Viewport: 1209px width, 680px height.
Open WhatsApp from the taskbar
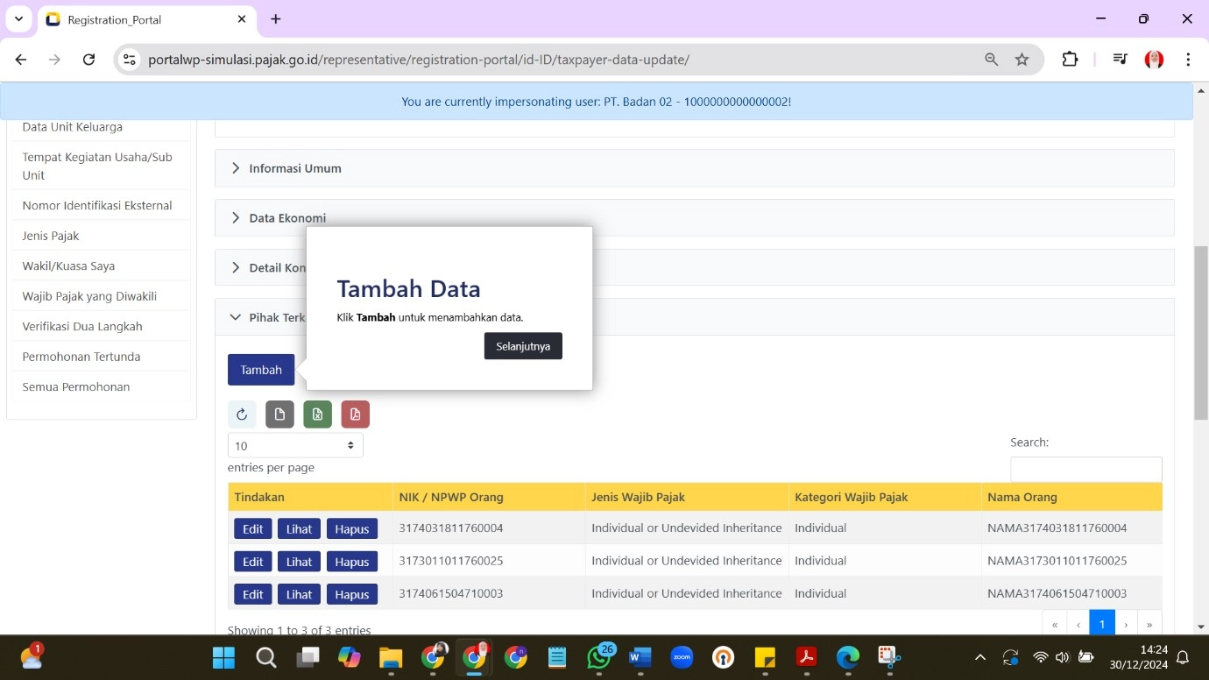(x=599, y=657)
